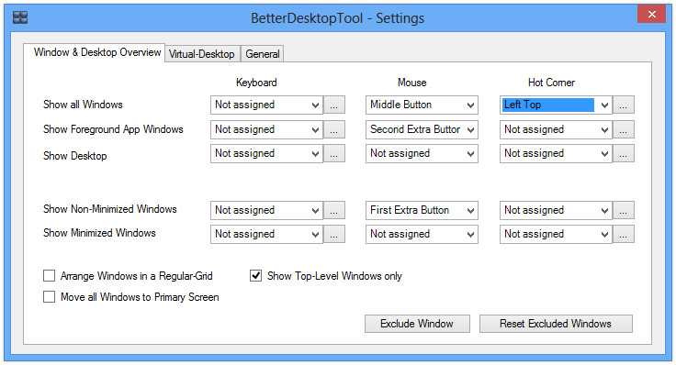
Task: Open Keyboard dropdown for Show Minimized Windows
Action: (x=266, y=234)
